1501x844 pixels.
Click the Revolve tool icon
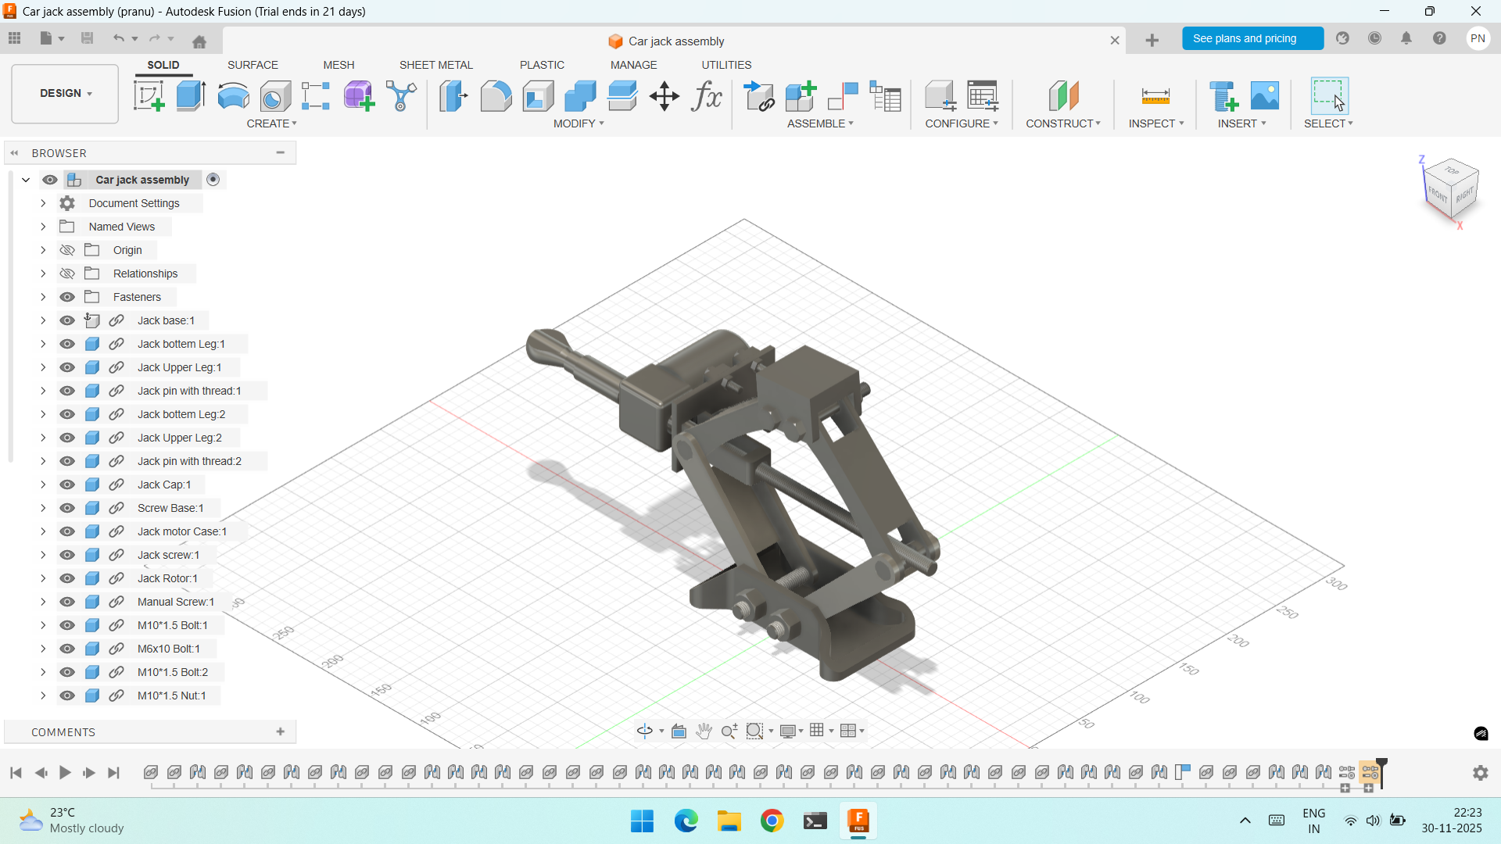(x=233, y=96)
